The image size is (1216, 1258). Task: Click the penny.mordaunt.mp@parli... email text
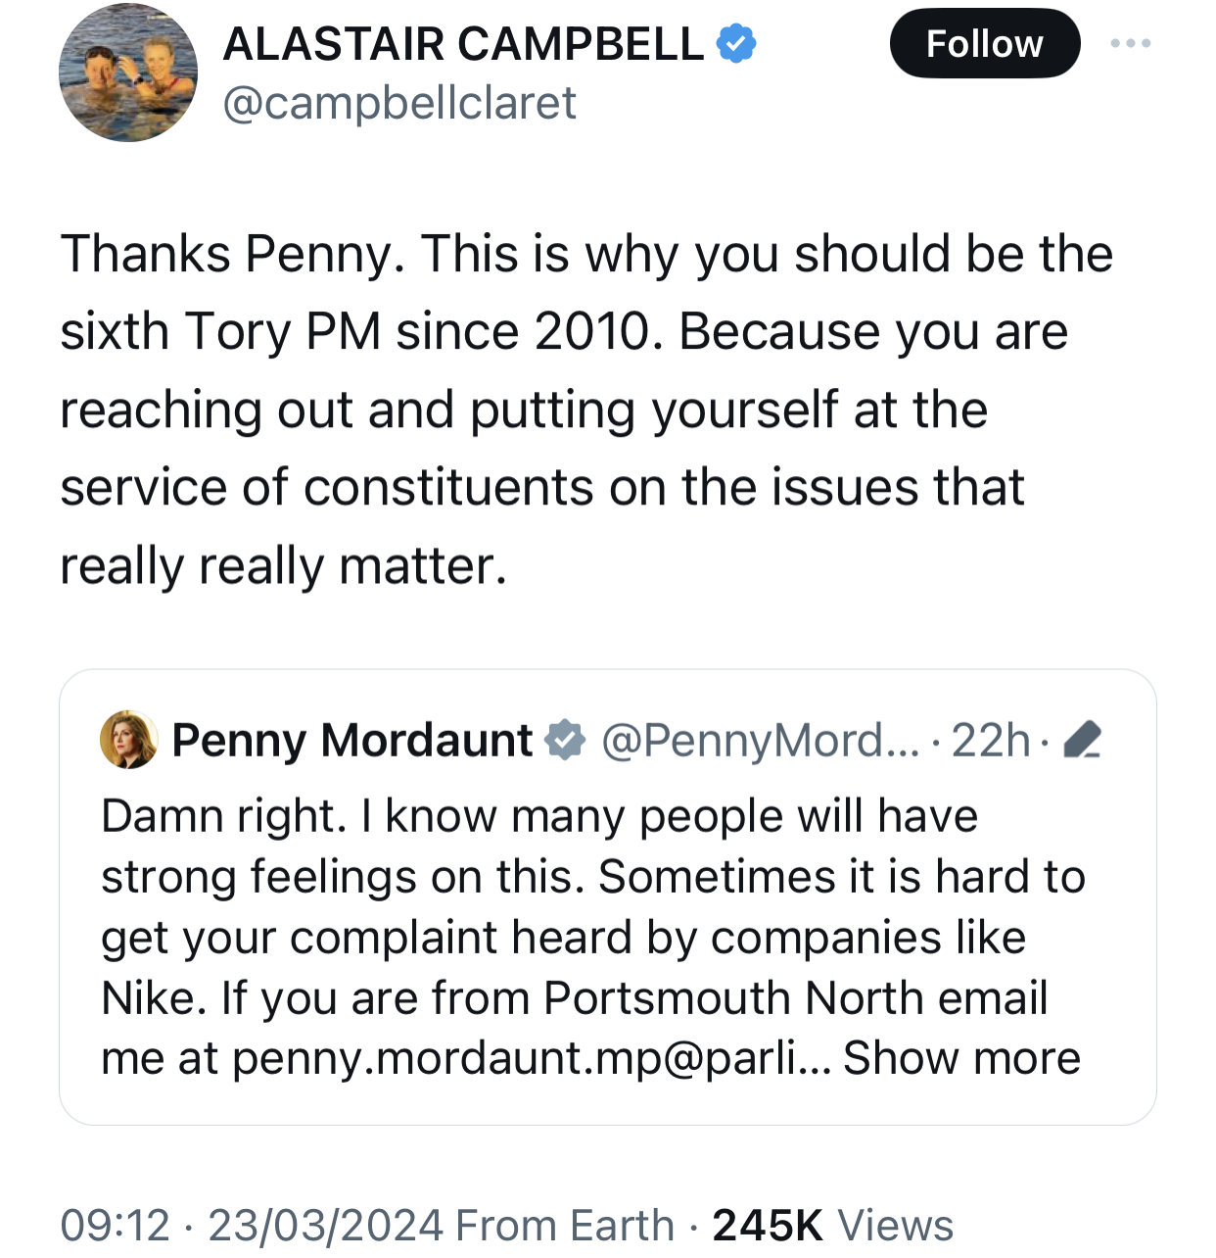tap(529, 1058)
